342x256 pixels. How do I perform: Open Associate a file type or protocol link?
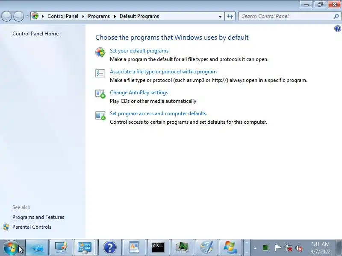pyautogui.click(x=163, y=72)
